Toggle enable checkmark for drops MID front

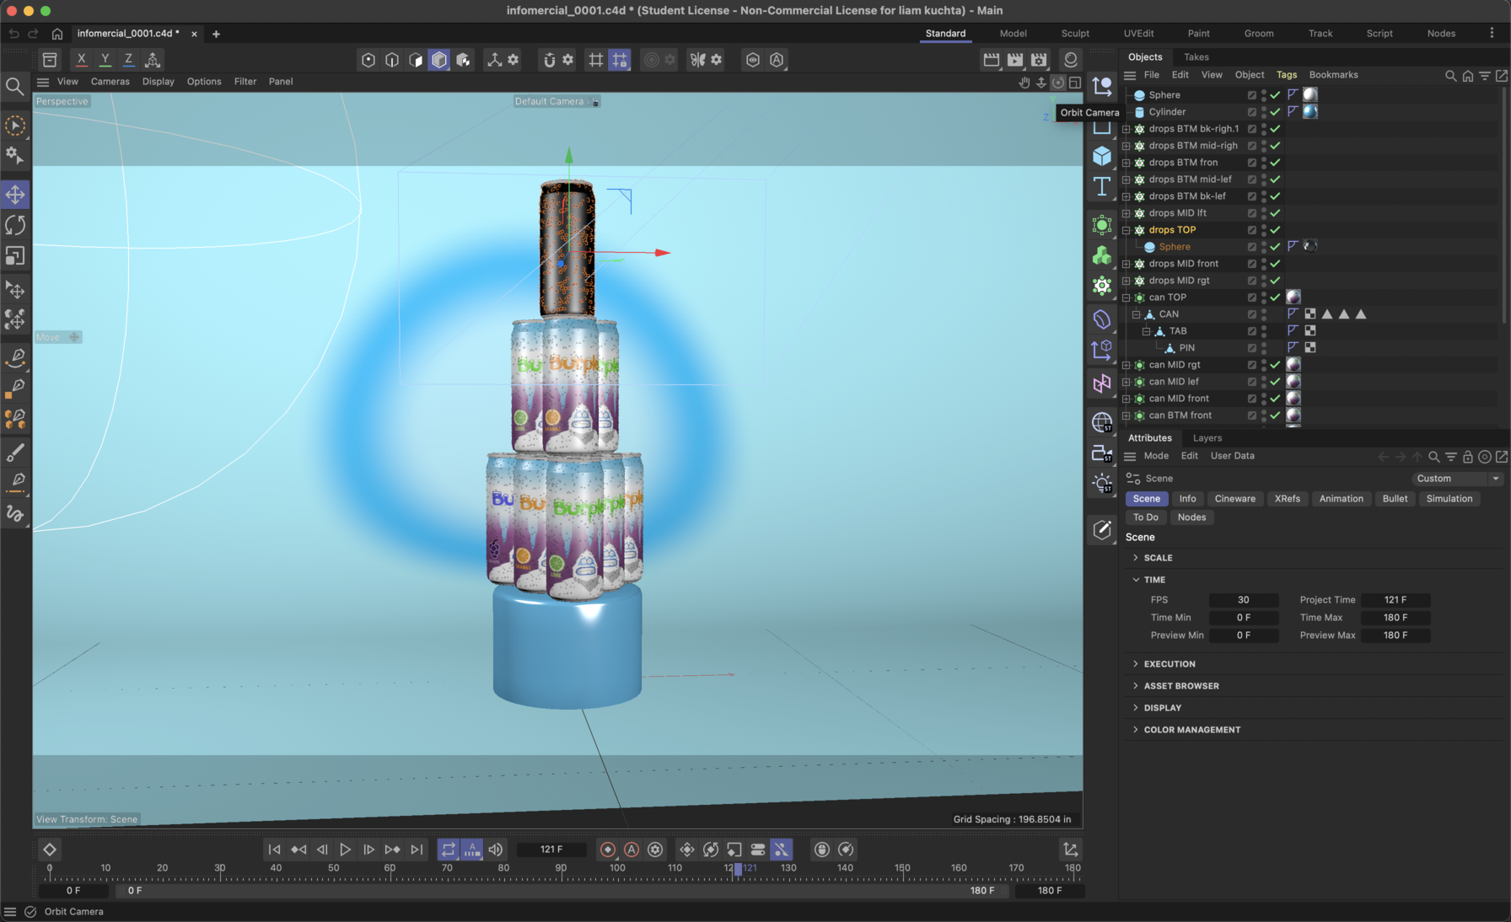[x=1276, y=264]
